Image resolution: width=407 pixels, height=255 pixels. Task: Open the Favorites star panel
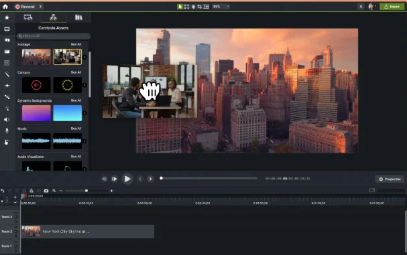(x=7, y=17)
